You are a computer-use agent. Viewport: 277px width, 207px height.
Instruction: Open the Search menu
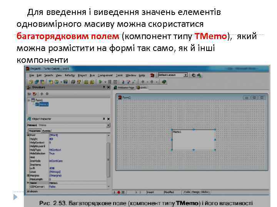point(48,76)
